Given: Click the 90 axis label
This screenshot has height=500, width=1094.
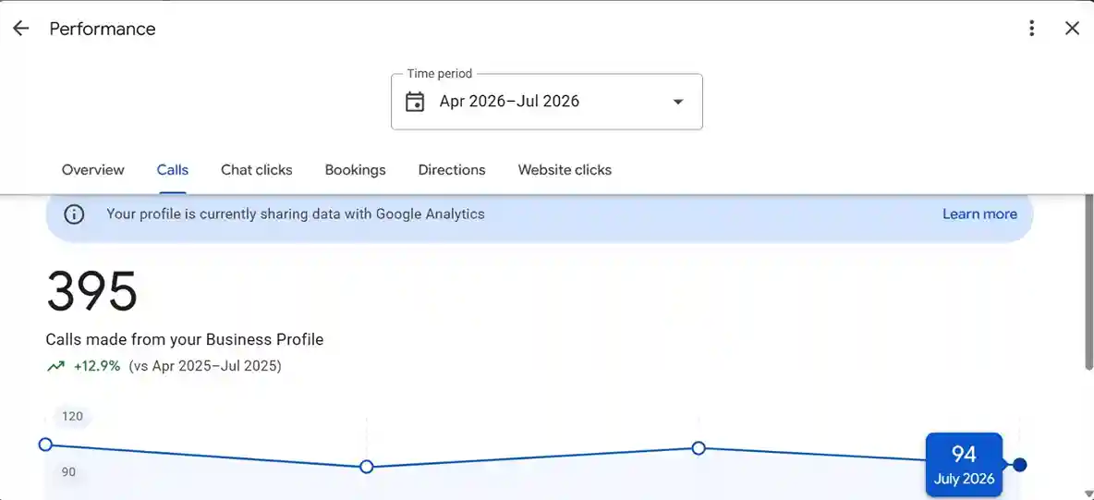Looking at the screenshot, I should pyautogui.click(x=68, y=472).
